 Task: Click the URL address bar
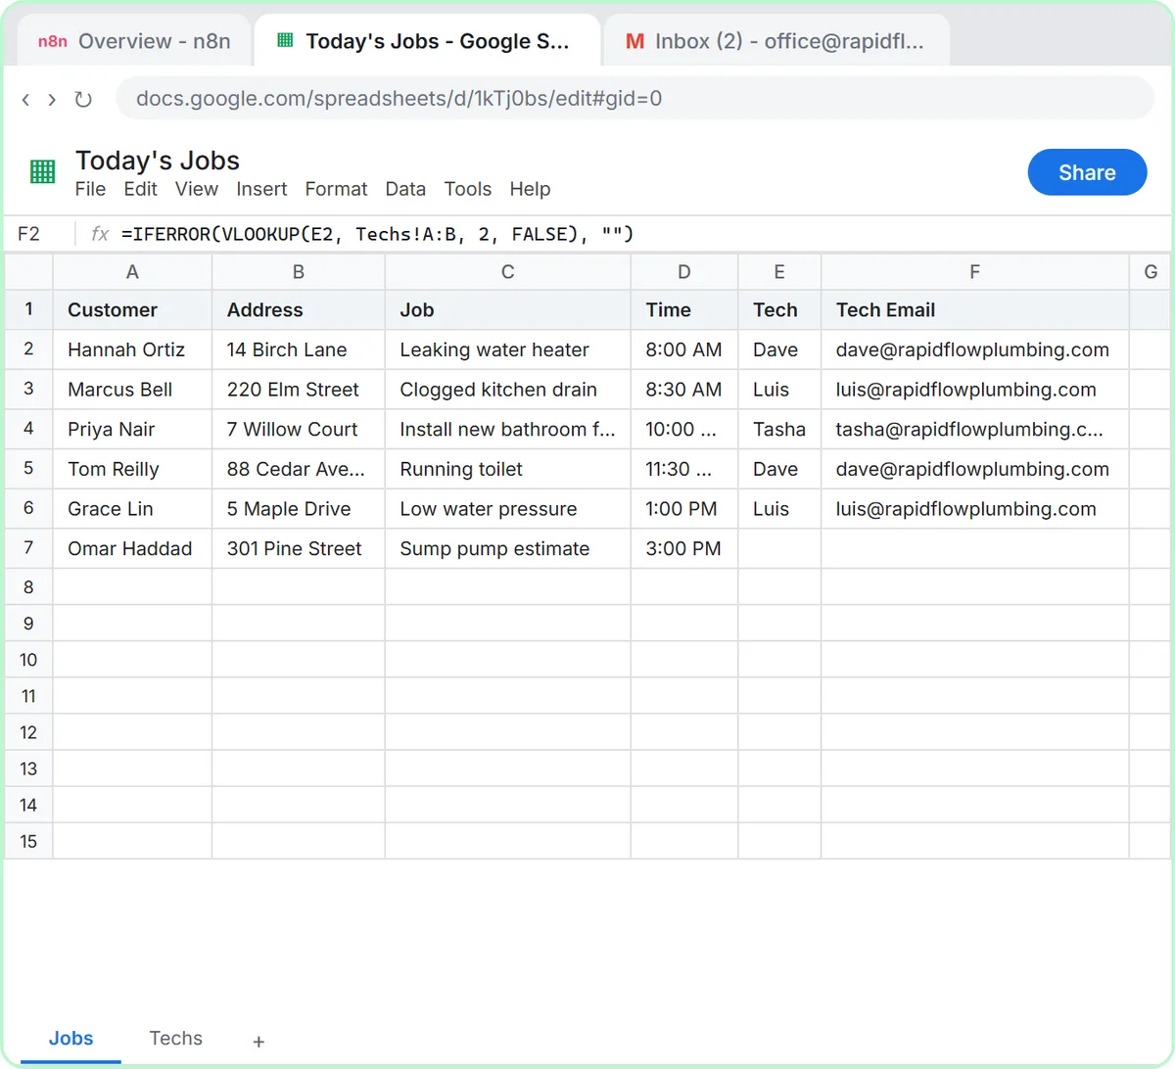pyautogui.click(x=634, y=98)
